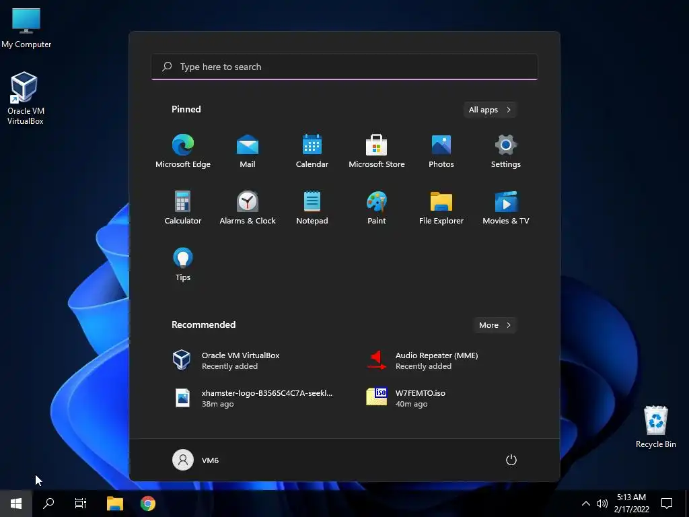Screen dimensions: 689x517
Task: Open Microsoft Edge from pinned apps
Action: pos(183,151)
